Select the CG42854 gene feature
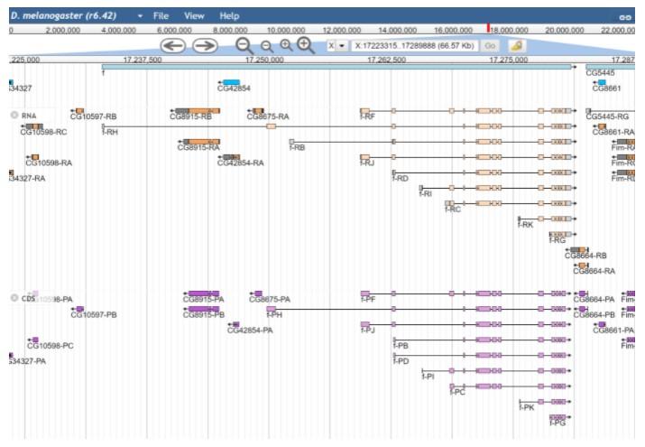The height and width of the screenshot is (447, 645). coord(231,83)
